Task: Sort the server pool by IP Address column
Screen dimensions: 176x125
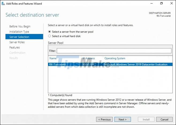Action: (x=89, y=58)
